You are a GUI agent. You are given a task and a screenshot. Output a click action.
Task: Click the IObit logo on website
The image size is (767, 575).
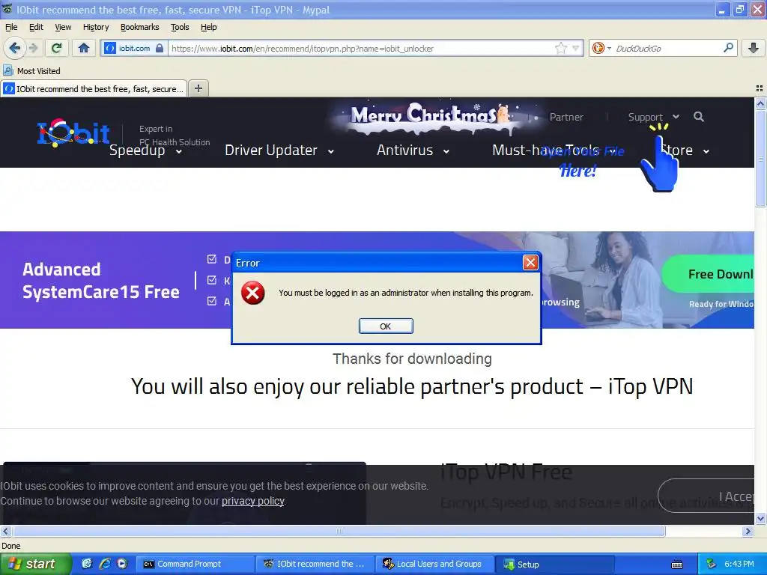73,133
